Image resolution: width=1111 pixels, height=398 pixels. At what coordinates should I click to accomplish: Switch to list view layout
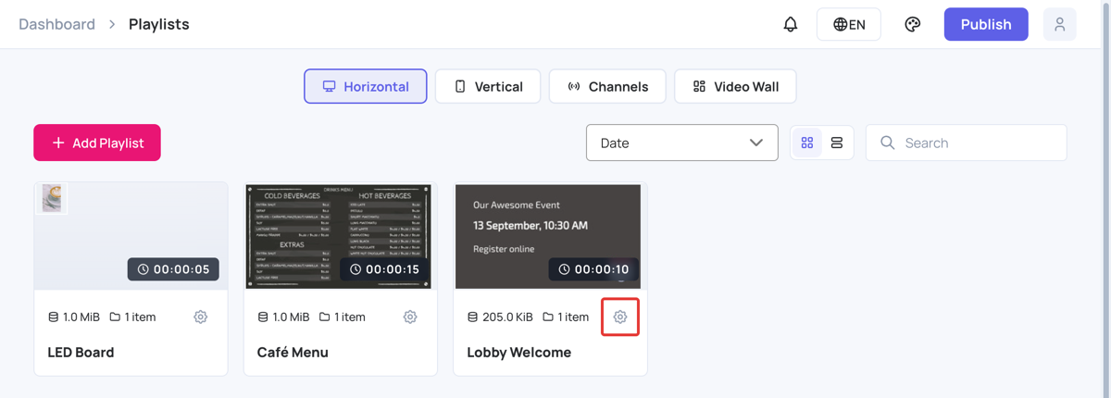[837, 143]
